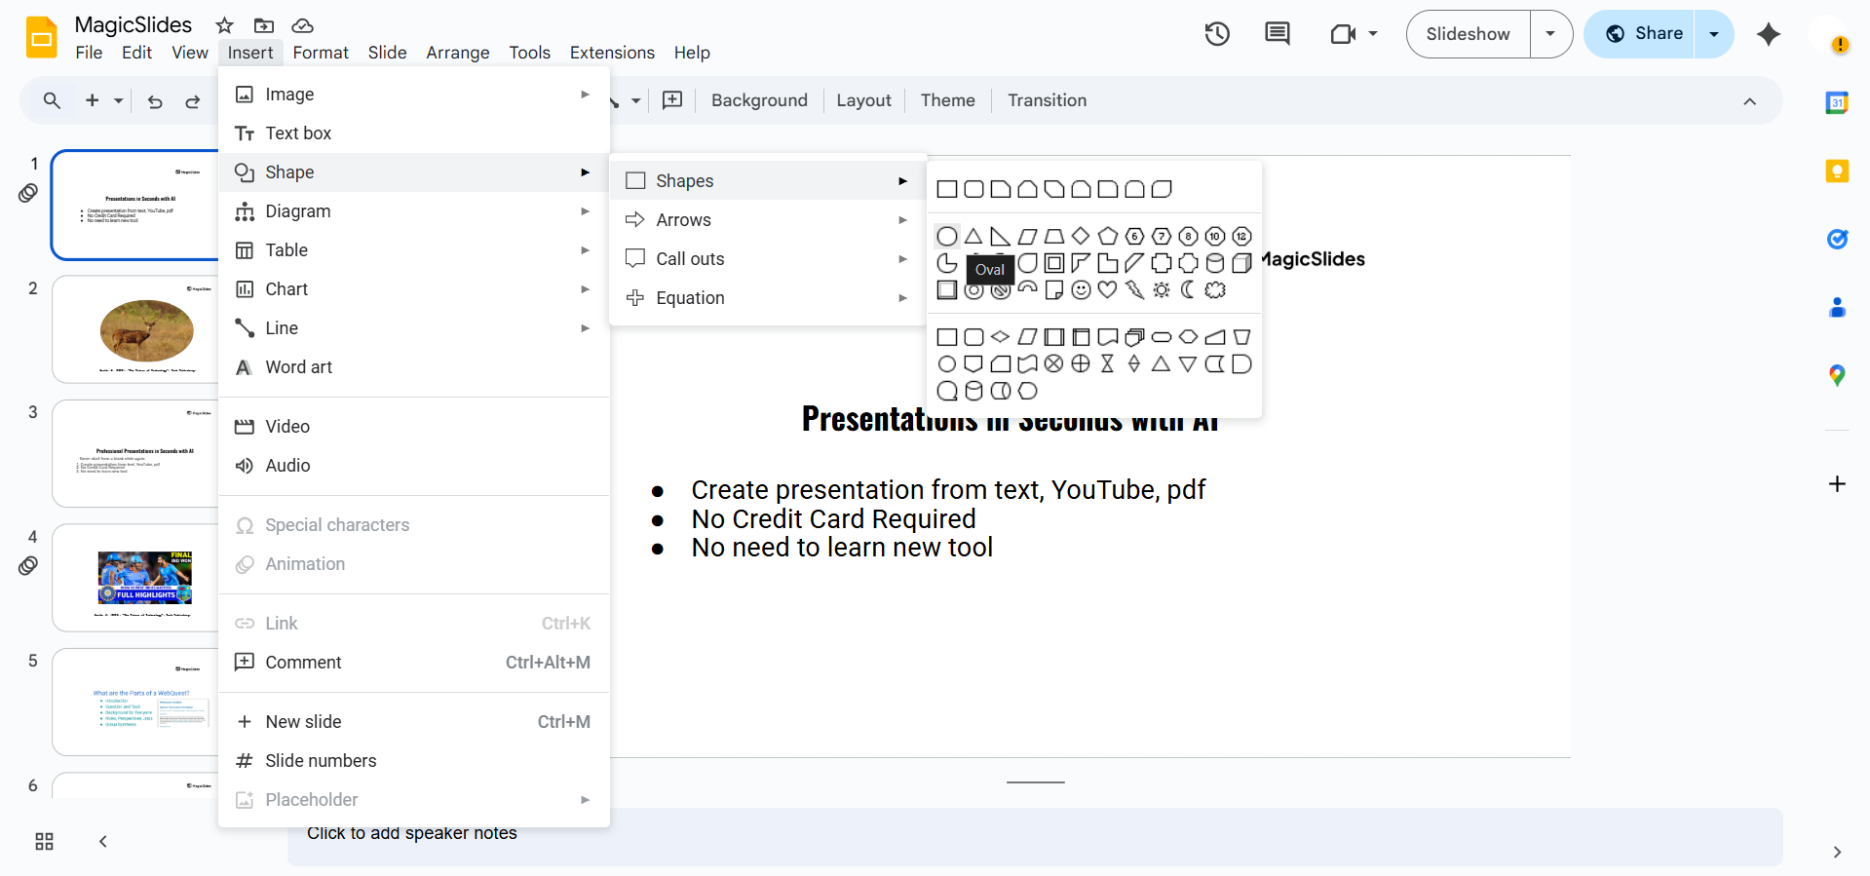This screenshot has height=876, width=1870.
Task: Pick the folded corner shape
Action: 1054,290
